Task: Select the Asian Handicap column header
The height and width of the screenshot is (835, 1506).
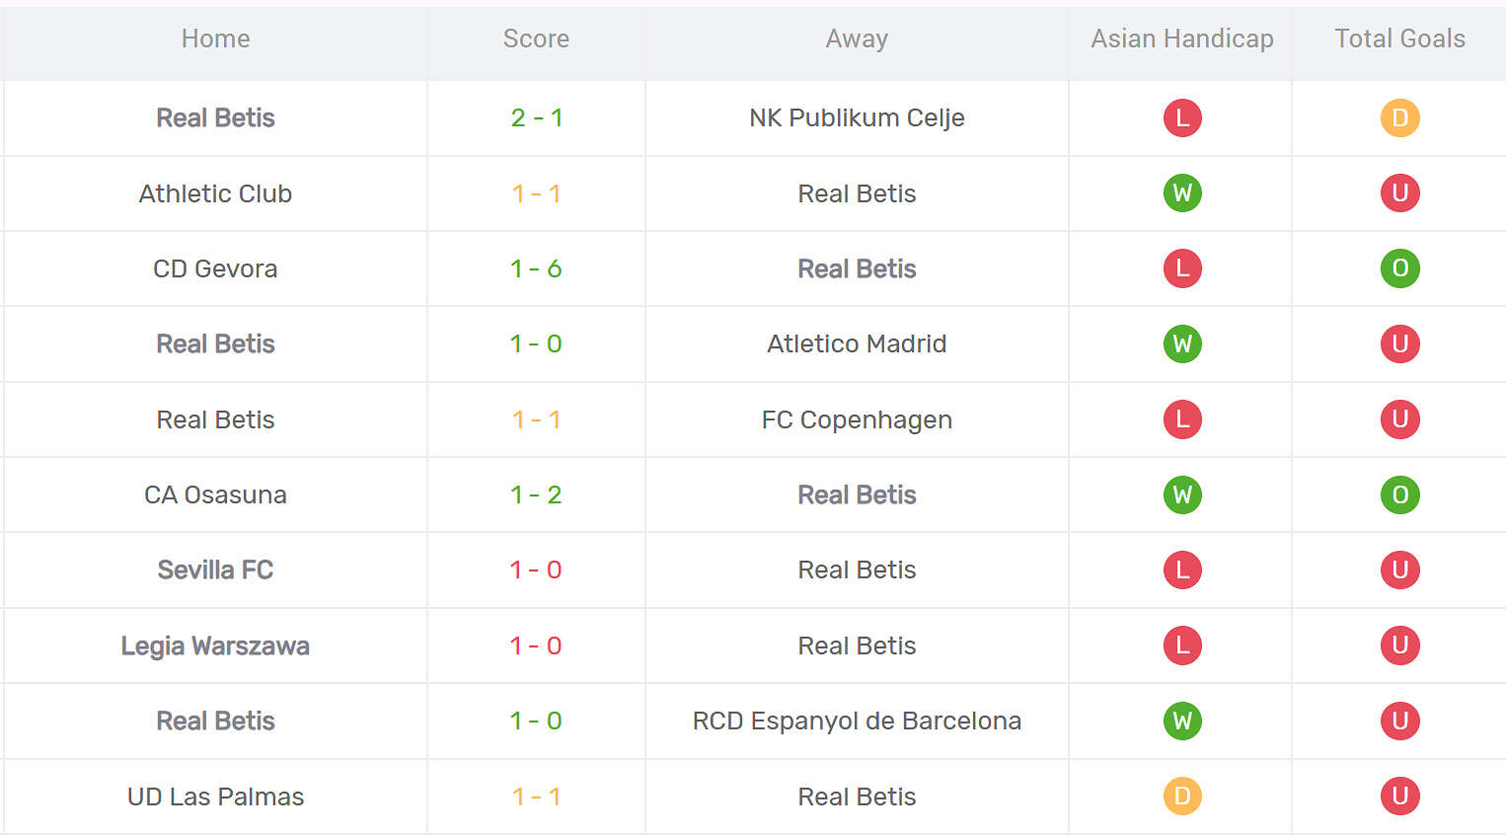Action: (1181, 38)
